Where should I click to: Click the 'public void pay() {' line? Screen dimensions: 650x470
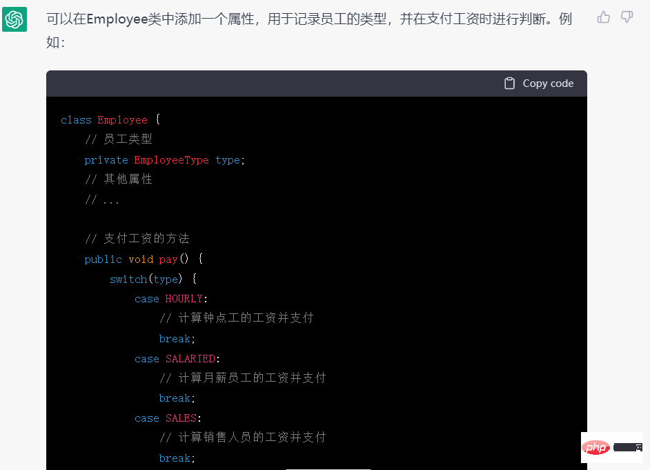coord(144,260)
